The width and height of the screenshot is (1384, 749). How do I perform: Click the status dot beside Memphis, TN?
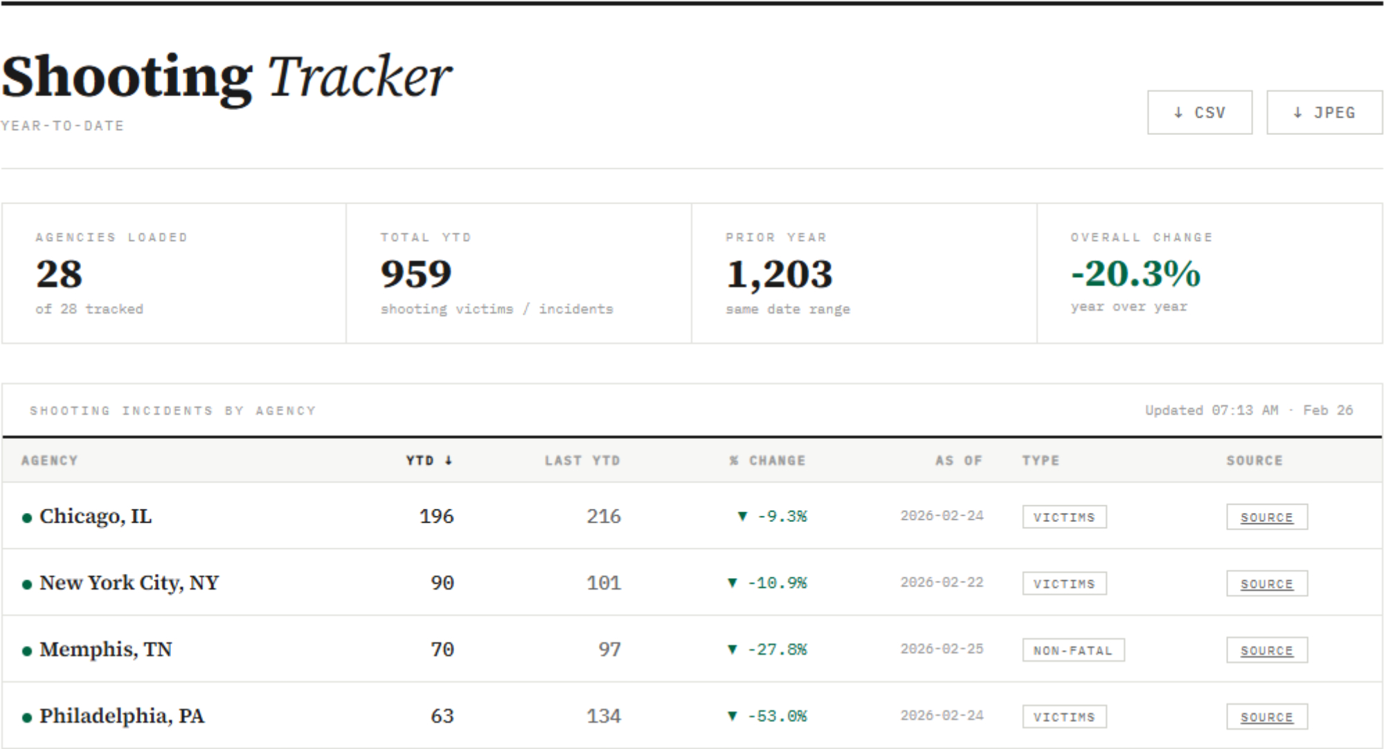coord(27,651)
